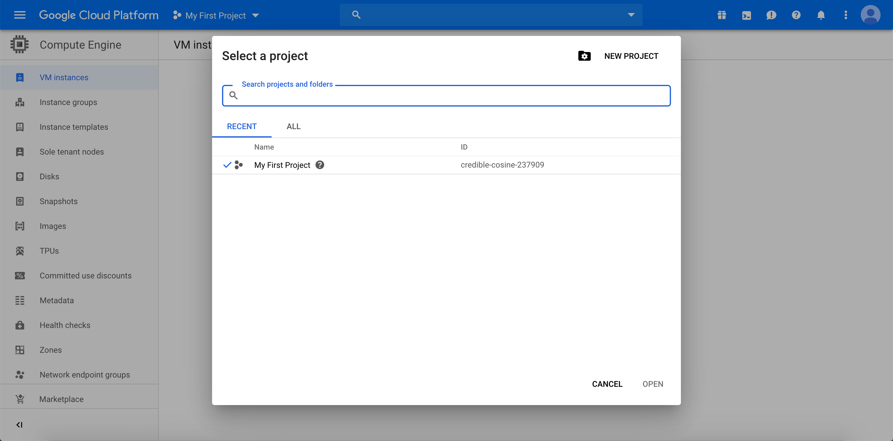This screenshot has width=893, height=441.
Task: Click the user account avatar
Action: tap(870, 15)
